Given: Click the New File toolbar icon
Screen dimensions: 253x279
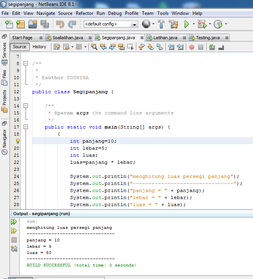Looking at the screenshot, I should click(x=9, y=24).
